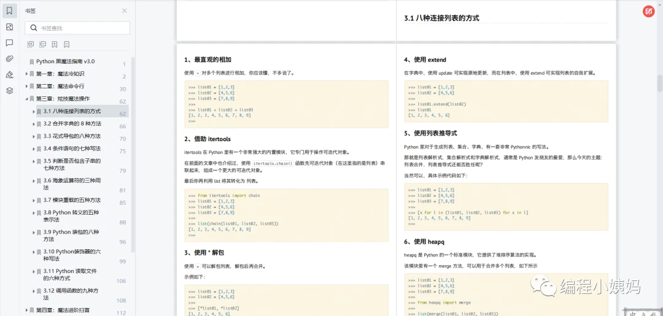Open the layers panel icon
This screenshot has width=663, height=316.
coord(10,91)
